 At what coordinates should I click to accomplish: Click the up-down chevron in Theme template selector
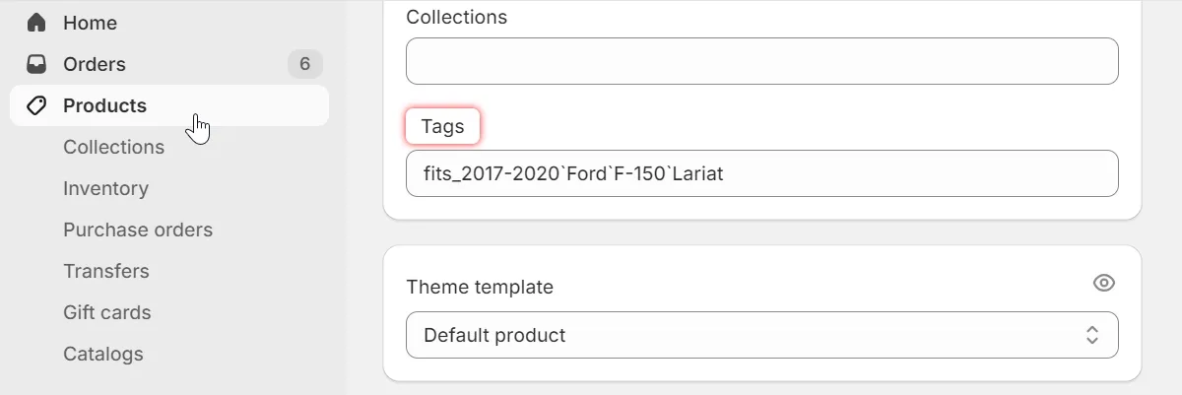pos(1092,335)
